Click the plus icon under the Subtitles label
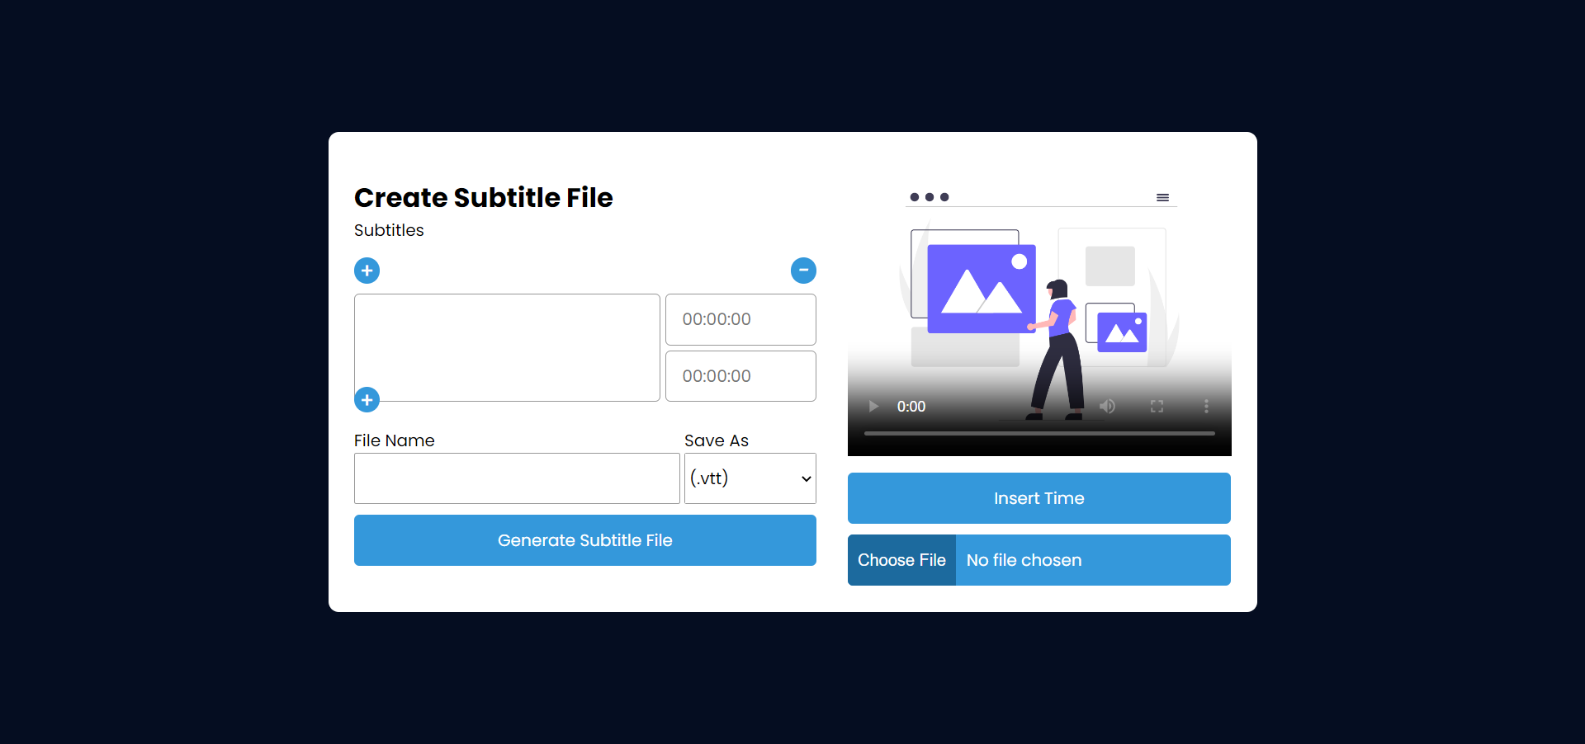Screen dimensions: 1585x744 (x=367, y=271)
